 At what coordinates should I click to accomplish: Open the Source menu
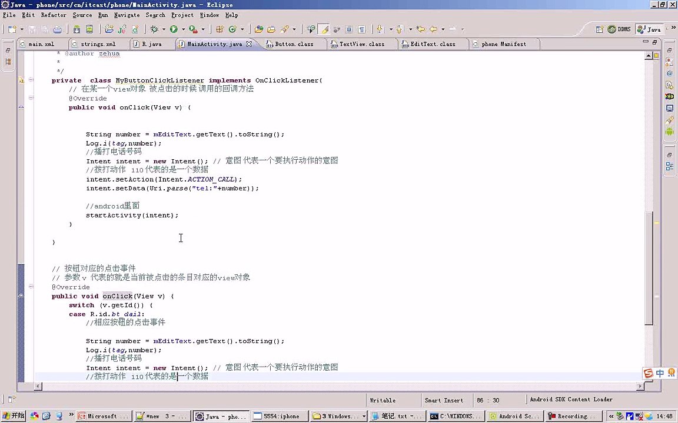point(82,15)
